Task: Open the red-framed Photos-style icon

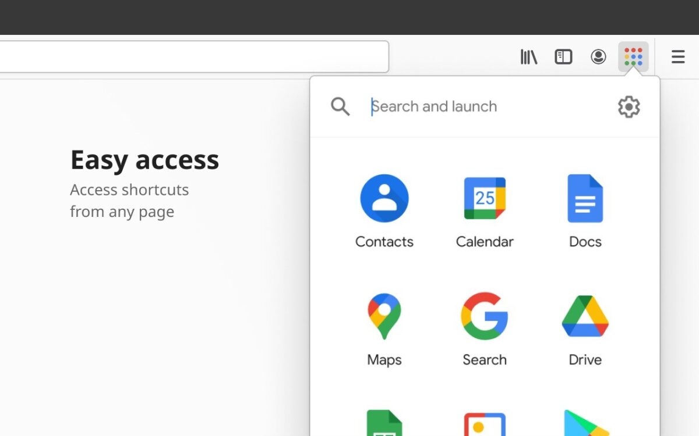Action: (x=485, y=424)
